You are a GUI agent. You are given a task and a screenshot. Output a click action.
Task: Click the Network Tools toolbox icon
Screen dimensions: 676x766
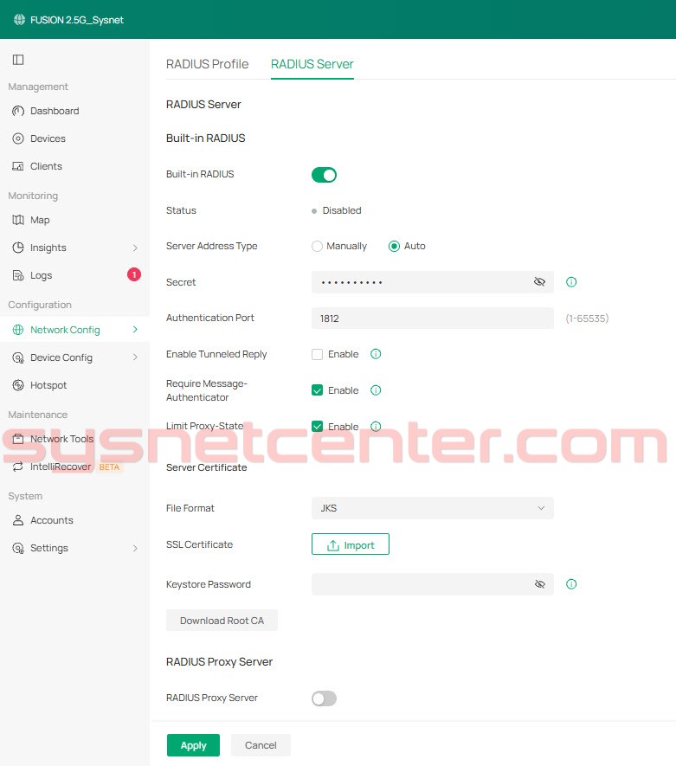pos(18,439)
